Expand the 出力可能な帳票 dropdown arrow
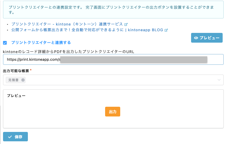 click(219, 80)
